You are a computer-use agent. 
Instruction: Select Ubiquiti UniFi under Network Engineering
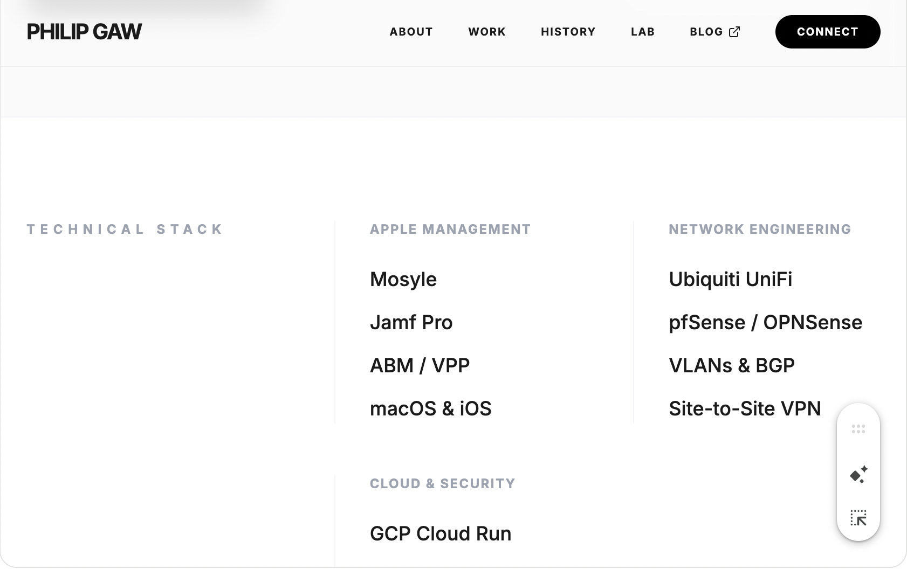(x=730, y=279)
